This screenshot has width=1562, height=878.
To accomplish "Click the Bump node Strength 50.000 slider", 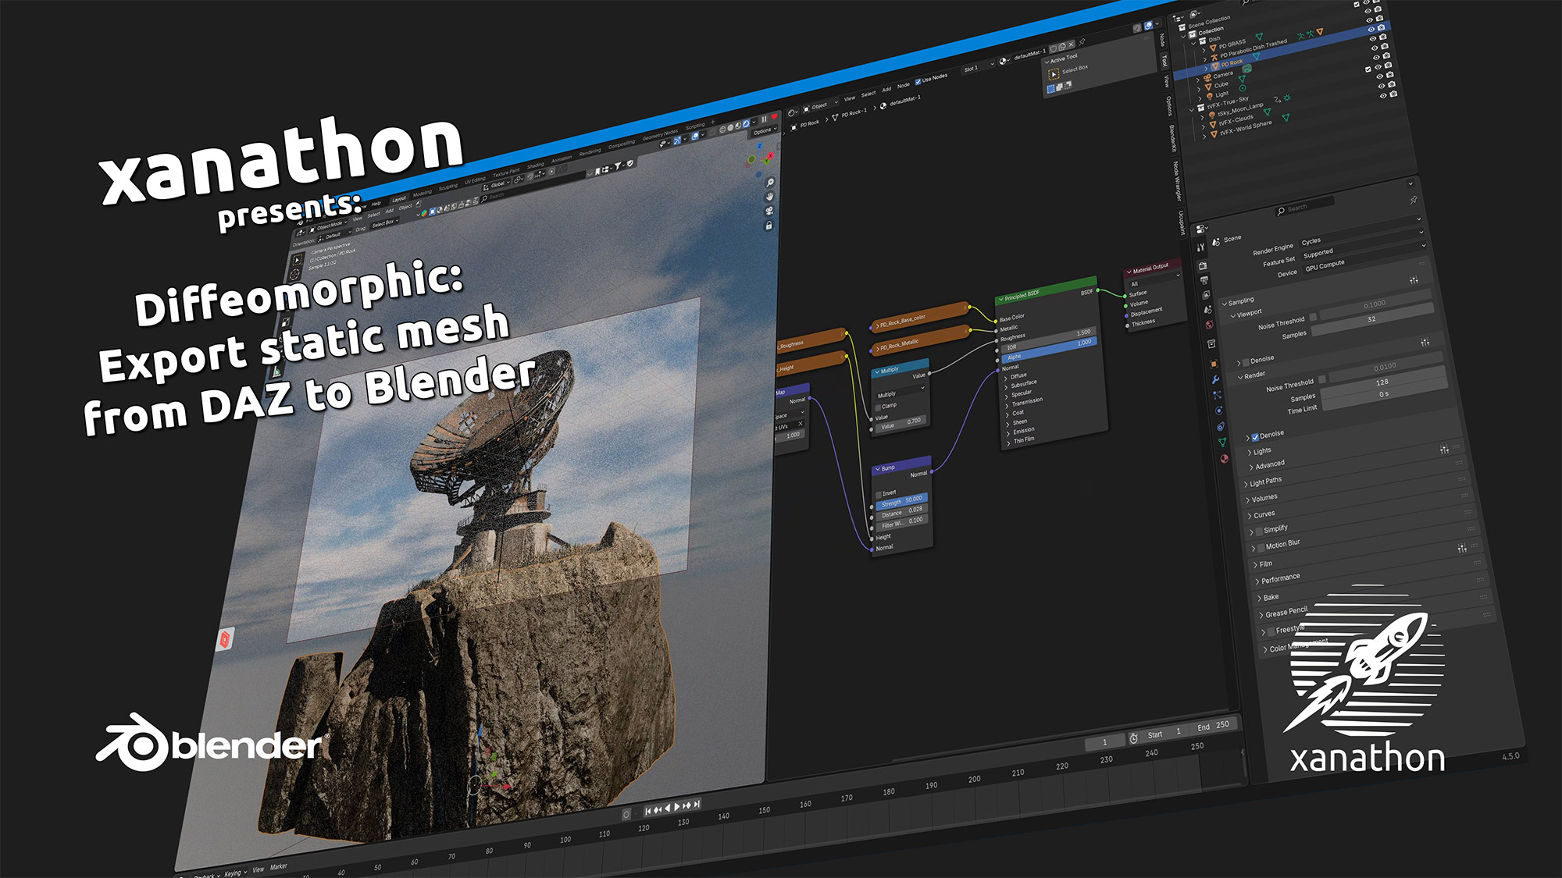I will 904,500.
